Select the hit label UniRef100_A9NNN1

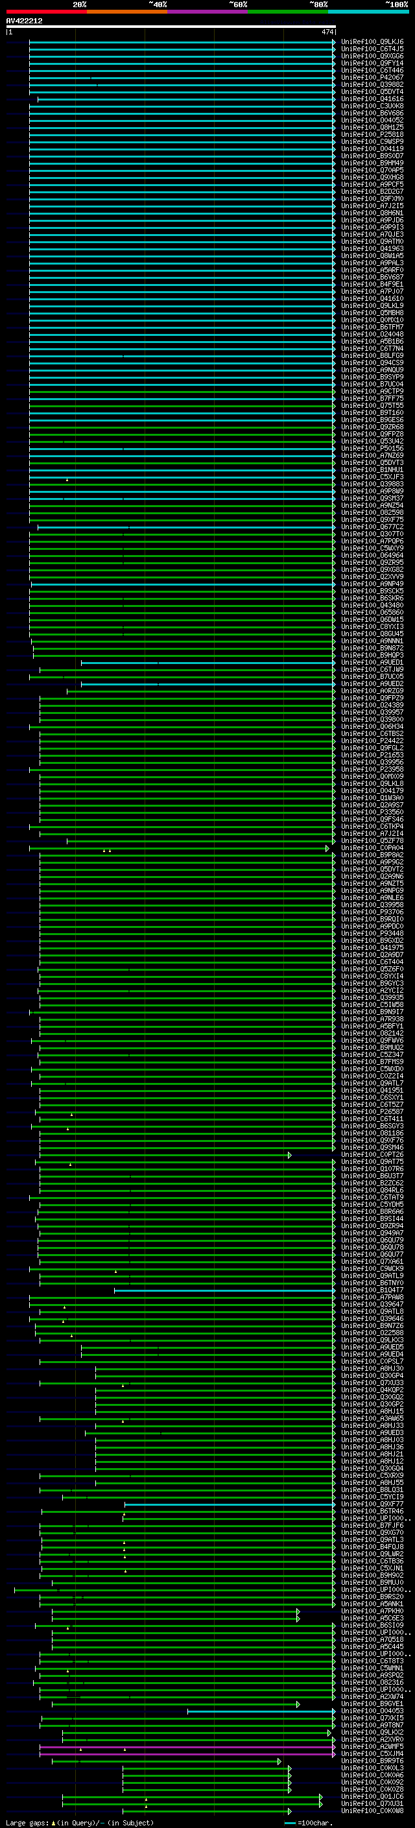[x=372, y=641]
